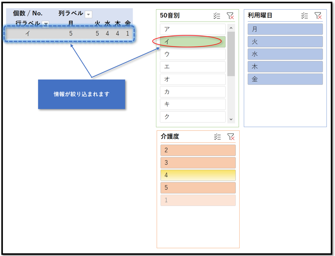Toggle 月 in the 利用曜日 slicer
Image resolution: width=335 pixels, height=256 pixels.
pos(285,29)
